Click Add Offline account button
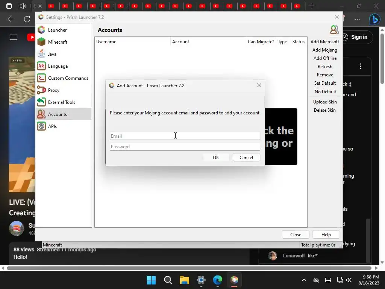Screen dimensions: 385x289 coord(324,58)
